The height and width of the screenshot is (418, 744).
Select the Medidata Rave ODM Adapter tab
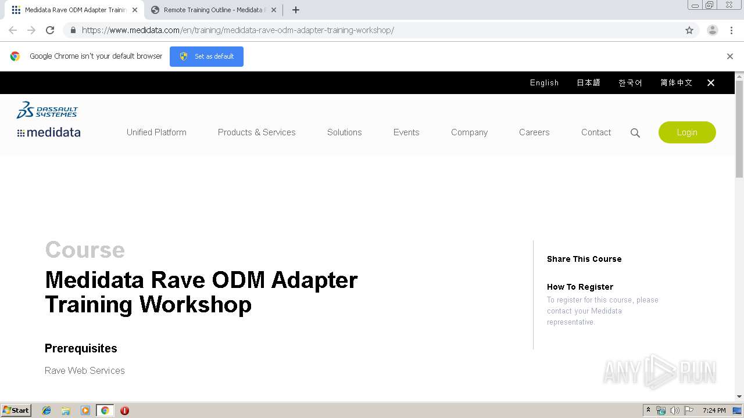point(73,10)
